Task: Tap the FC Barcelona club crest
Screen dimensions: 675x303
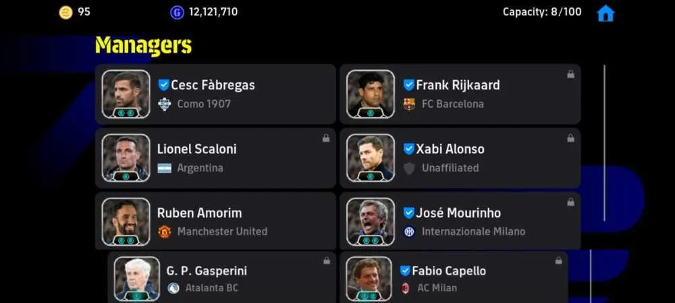Action: pyautogui.click(x=409, y=104)
